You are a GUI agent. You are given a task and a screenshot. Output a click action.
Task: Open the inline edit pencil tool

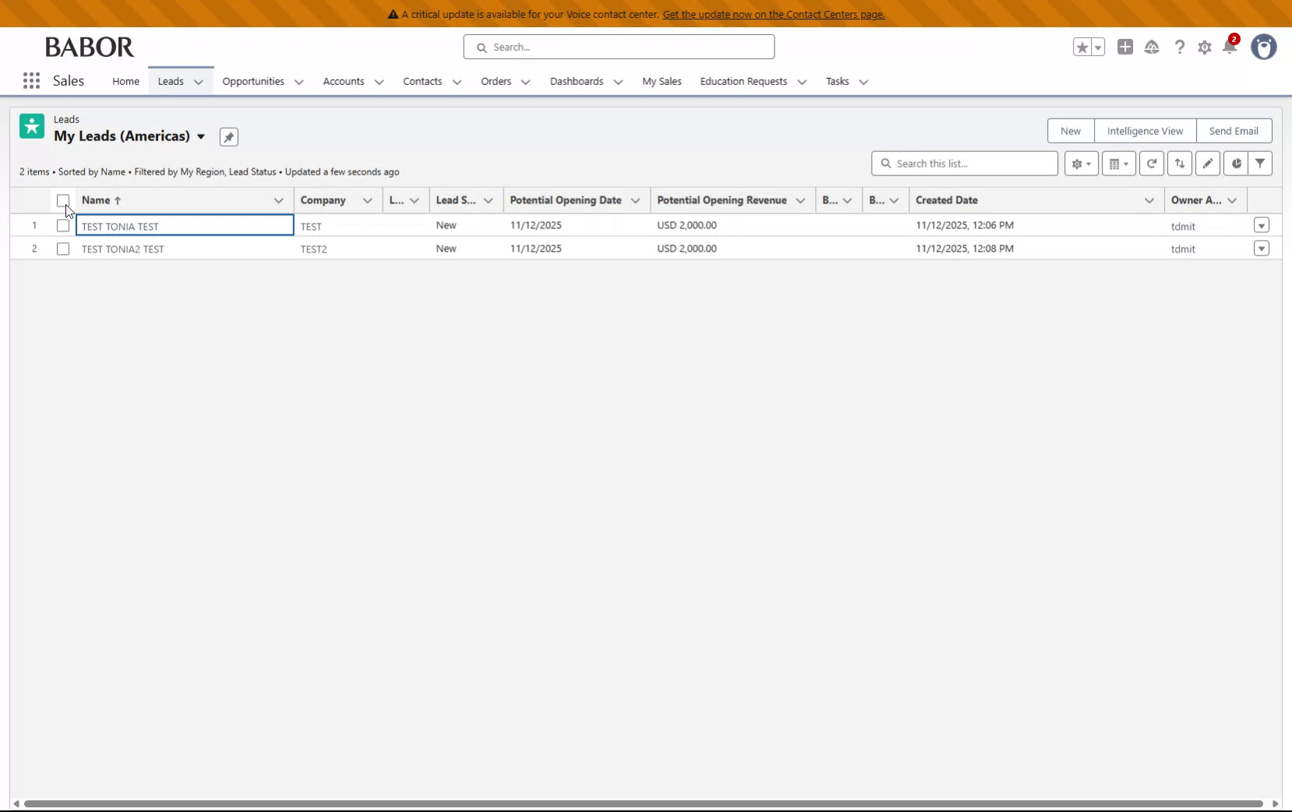pos(1207,164)
